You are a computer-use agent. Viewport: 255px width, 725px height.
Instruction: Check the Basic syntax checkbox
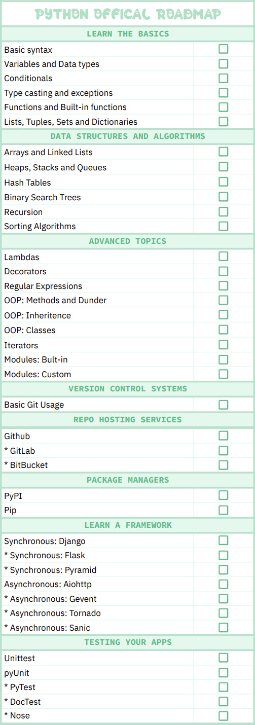223,49
